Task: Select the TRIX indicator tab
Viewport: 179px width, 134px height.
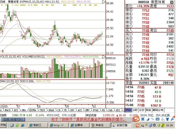Action: 42,110
